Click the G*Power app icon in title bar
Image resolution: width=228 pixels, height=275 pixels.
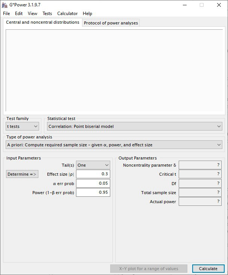coord(5,5)
